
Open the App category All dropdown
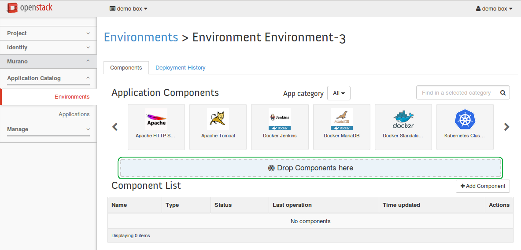pos(339,93)
